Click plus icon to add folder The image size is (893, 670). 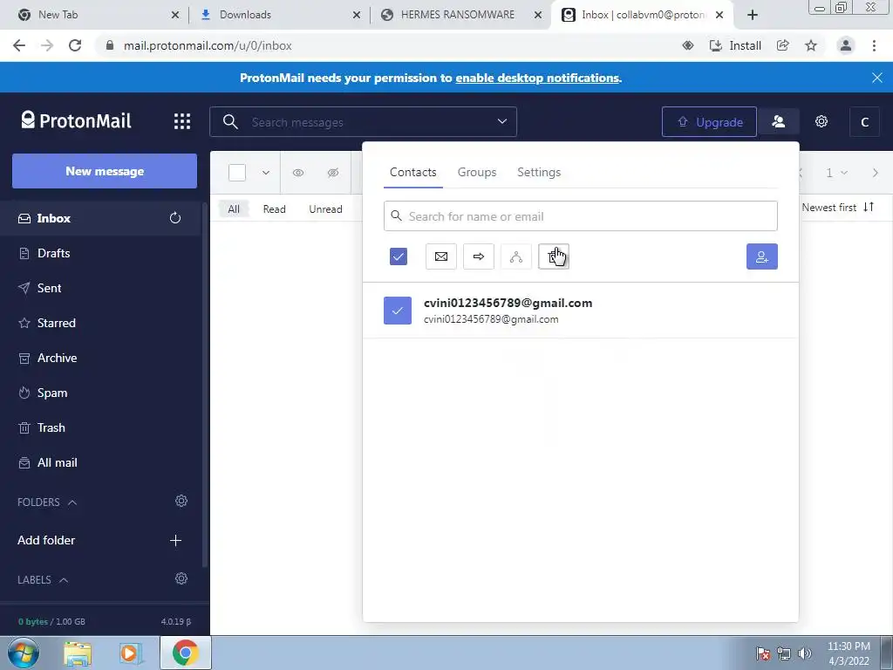(175, 540)
